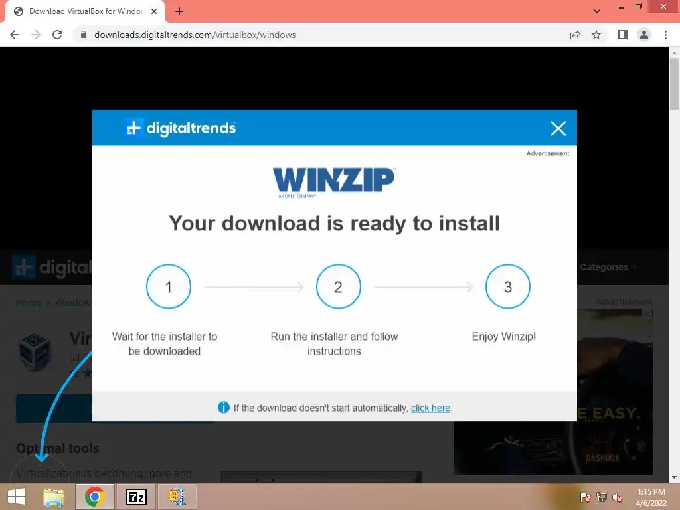Click the address bar lock icon

click(x=84, y=35)
